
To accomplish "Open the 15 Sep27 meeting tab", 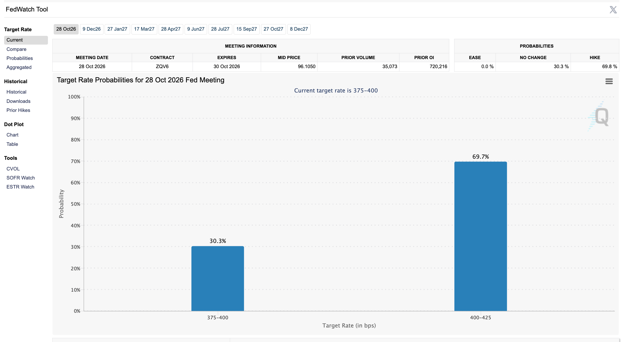I will point(247,29).
